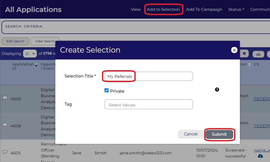
Task: Open comment icon for application 4608
Action: [5, 125]
